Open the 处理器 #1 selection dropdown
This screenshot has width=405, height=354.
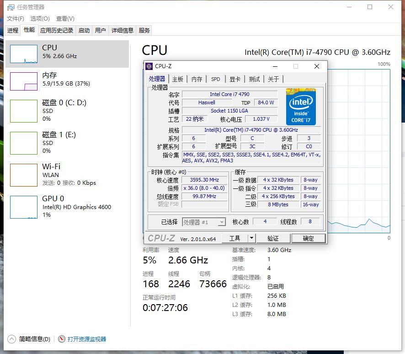[x=204, y=222]
